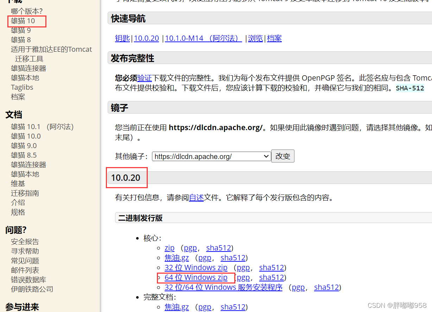The height and width of the screenshot is (312, 432).
Task: Open sha512 for 32 位 Windows zip
Action: point(272,268)
